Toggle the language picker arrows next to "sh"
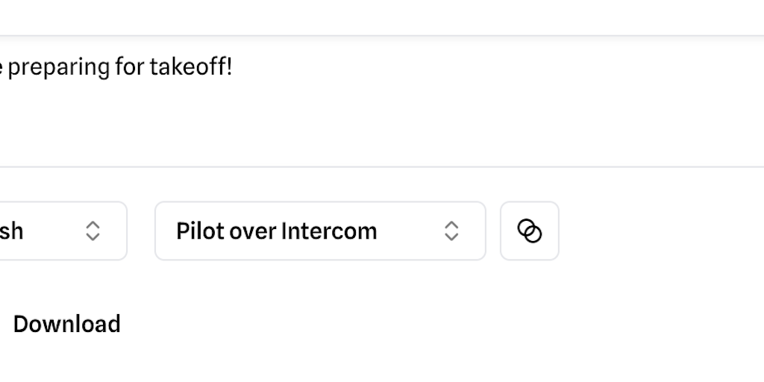The image size is (764, 382). 93,231
